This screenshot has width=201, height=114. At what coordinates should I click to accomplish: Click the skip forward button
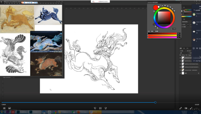[106, 108]
